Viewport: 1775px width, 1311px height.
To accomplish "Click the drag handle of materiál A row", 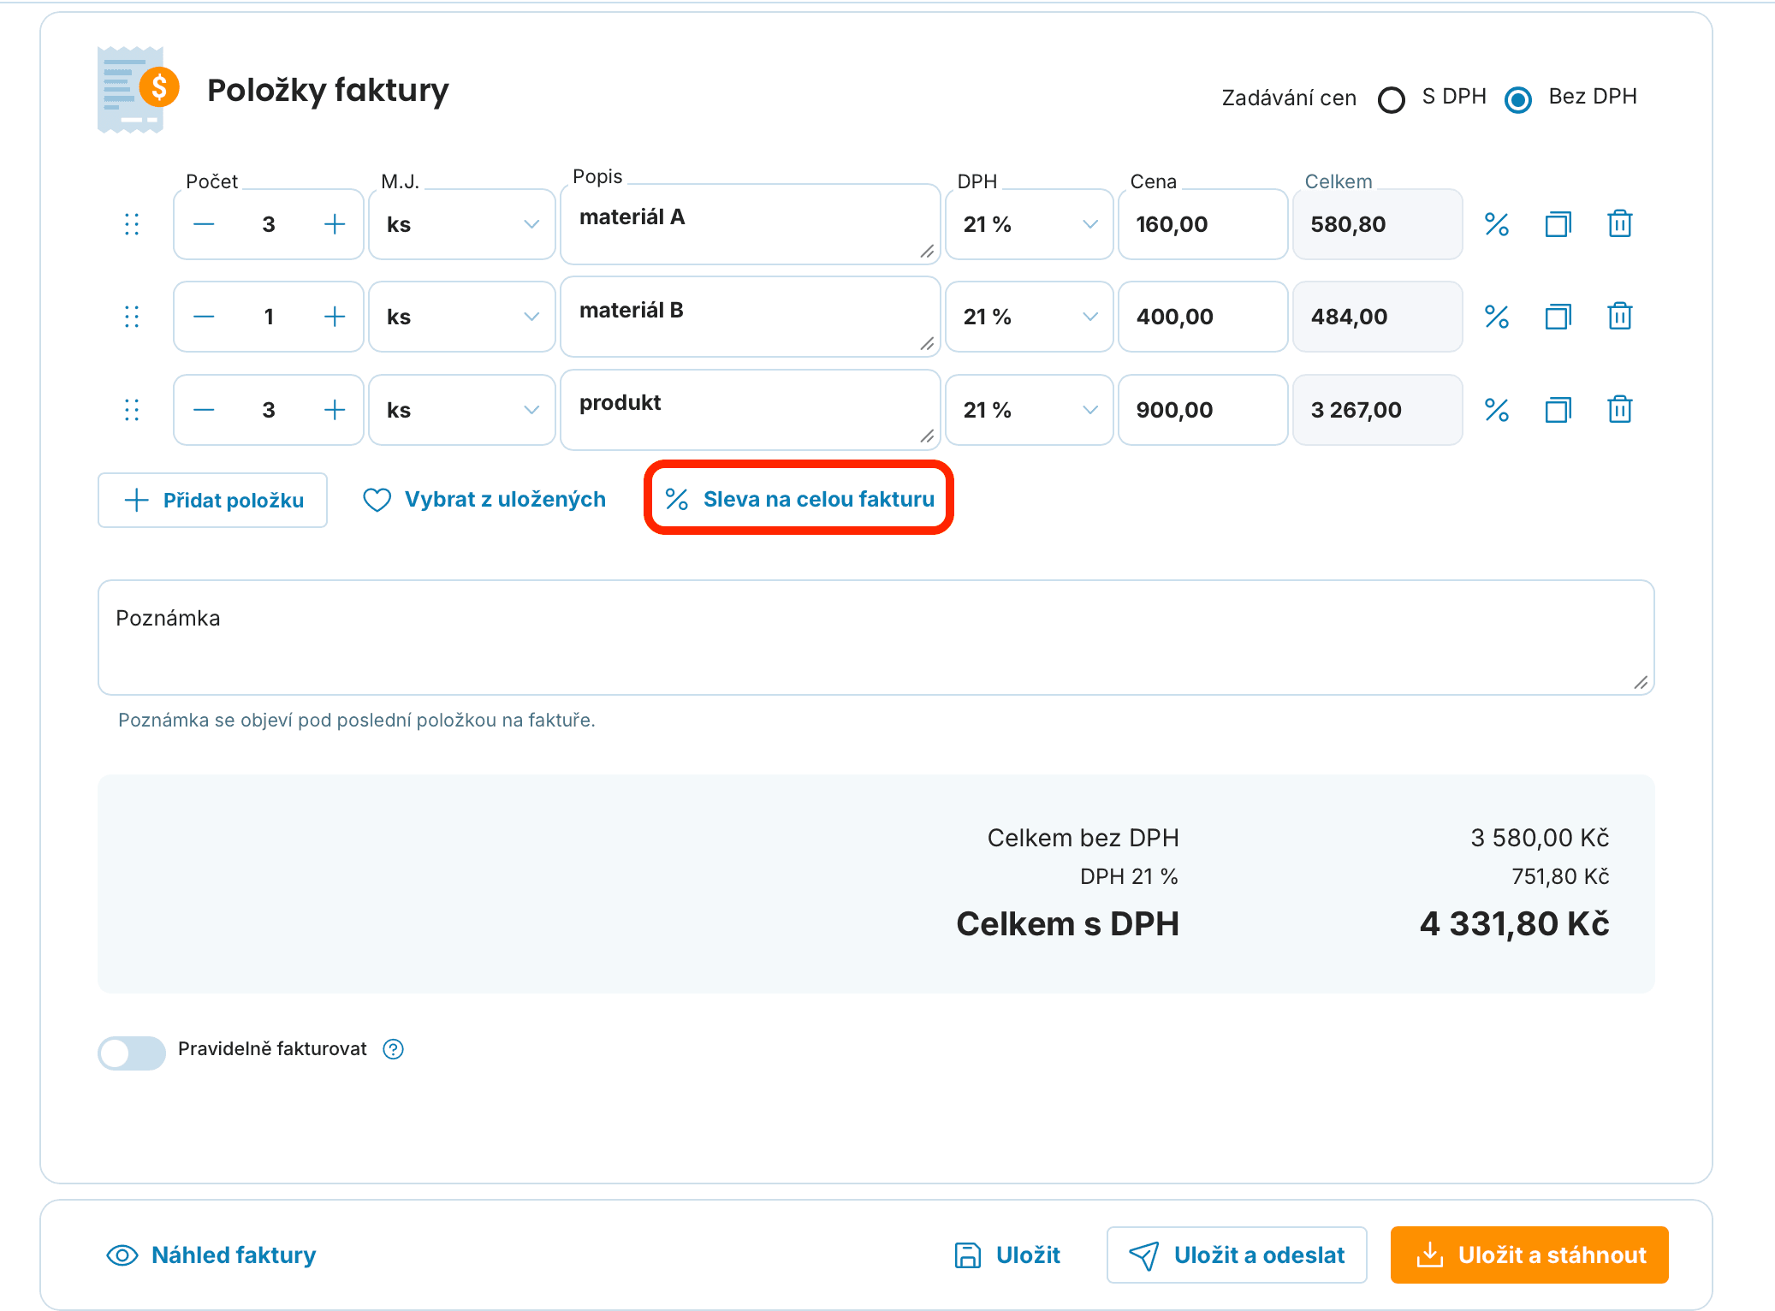I will [132, 224].
